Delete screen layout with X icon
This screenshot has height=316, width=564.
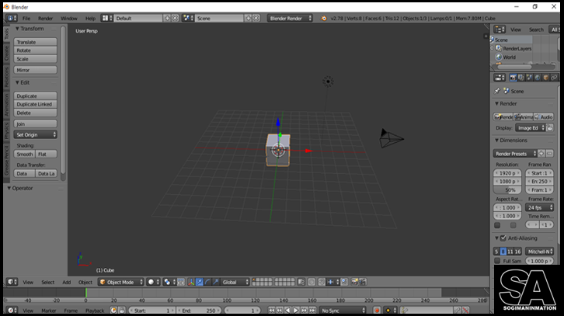pyautogui.click(x=175, y=18)
